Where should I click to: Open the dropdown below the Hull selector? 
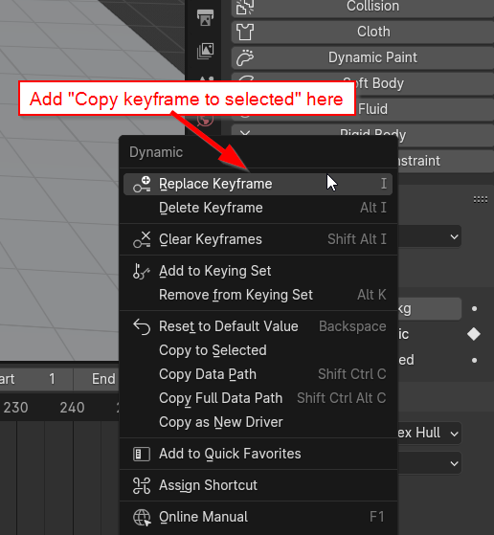(430, 463)
